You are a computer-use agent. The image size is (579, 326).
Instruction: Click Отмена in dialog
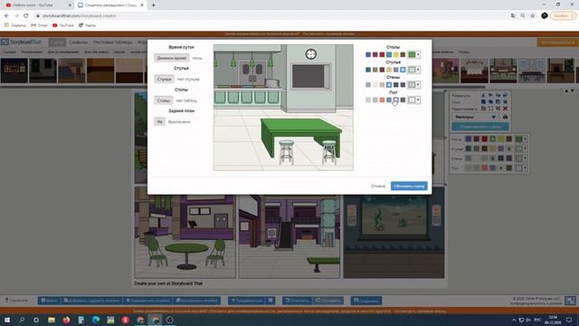point(378,186)
